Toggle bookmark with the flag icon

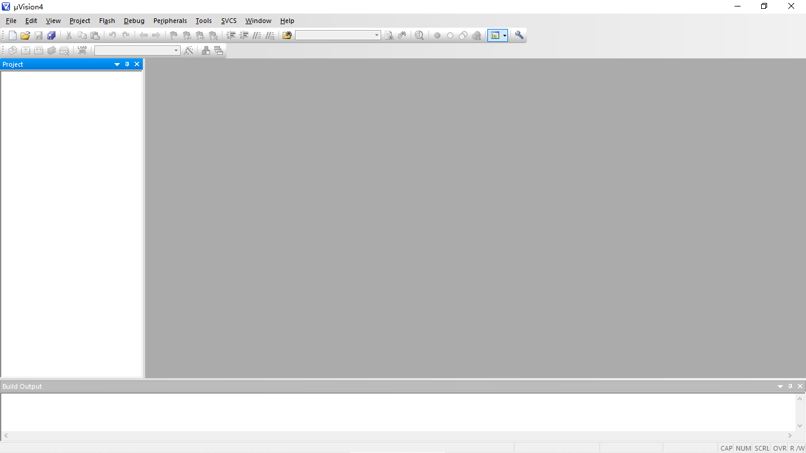point(173,35)
